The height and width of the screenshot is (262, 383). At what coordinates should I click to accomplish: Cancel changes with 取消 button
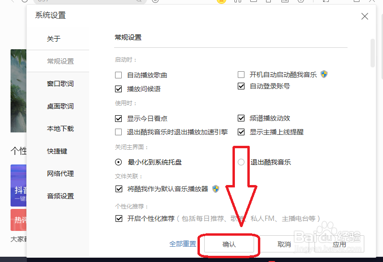point(284,244)
